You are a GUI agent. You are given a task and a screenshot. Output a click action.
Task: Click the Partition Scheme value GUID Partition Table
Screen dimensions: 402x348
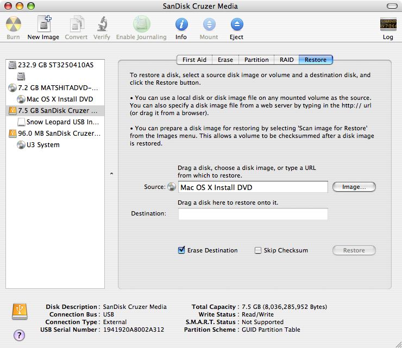click(x=271, y=330)
